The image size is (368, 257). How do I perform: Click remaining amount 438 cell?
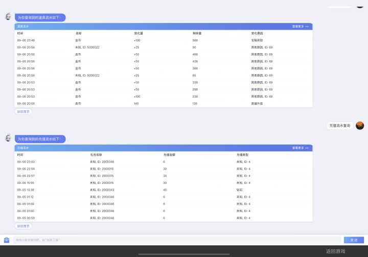[195, 61]
